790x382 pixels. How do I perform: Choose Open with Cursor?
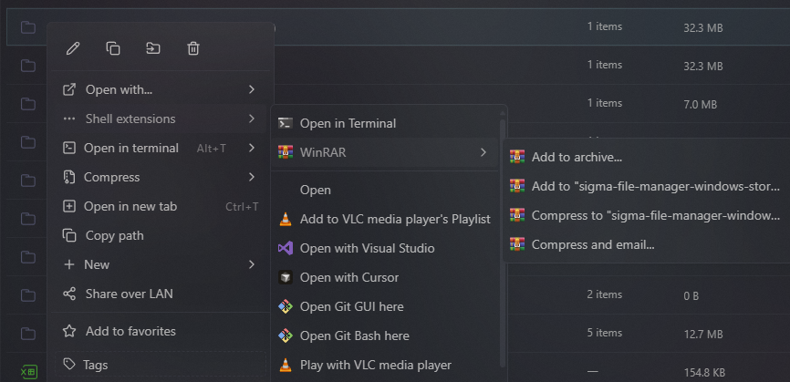pyautogui.click(x=386, y=277)
